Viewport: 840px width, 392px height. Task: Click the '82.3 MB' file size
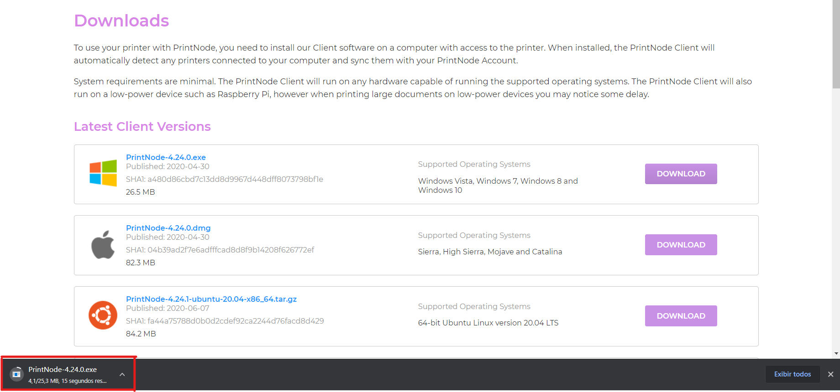click(141, 263)
